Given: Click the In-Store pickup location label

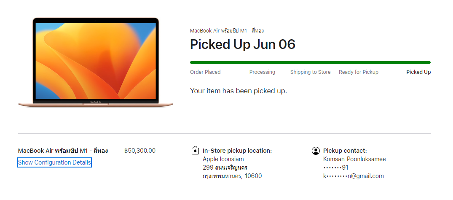Looking at the screenshot, I should [237, 151].
